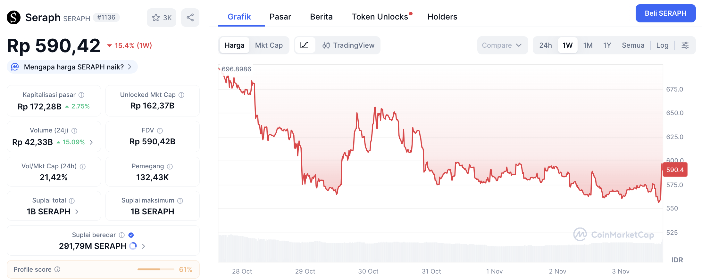Click the verified badge near Suplai beredar
This screenshot has width=702, height=279.
tap(131, 235)
